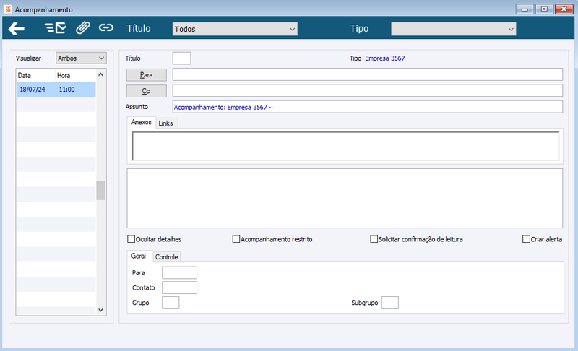The width and height of the screenshot is (578, 351).
Task: Click the Para field in Geral tab
Action: 179,272
